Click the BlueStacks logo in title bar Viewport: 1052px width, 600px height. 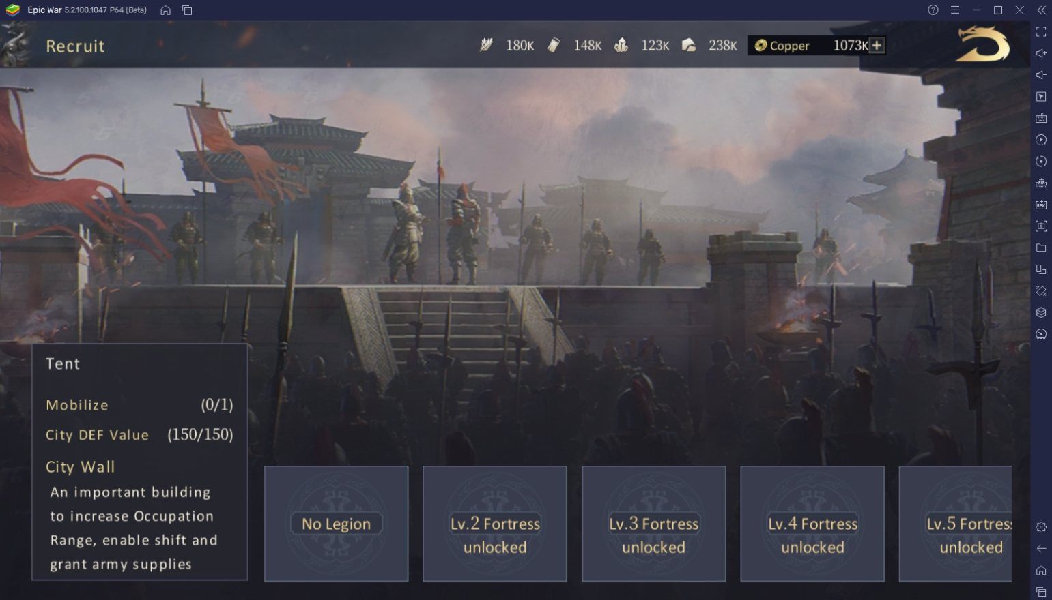point(12,10)
